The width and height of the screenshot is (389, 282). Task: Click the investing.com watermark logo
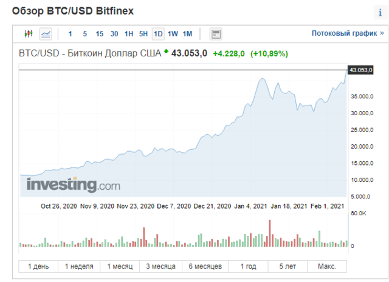coord(74,185)
